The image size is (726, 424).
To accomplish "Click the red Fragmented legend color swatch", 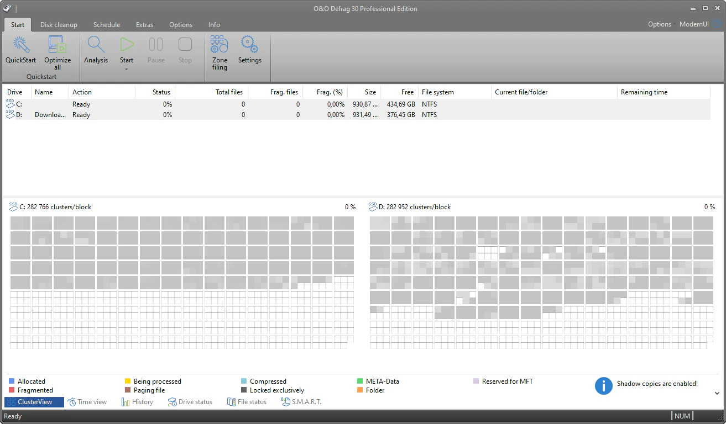I will coord(12,390).
